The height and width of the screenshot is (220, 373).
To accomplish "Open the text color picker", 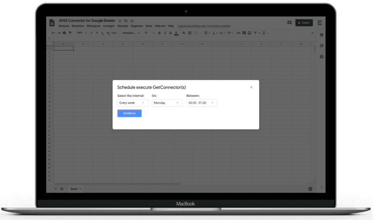I will coord(176,33).
